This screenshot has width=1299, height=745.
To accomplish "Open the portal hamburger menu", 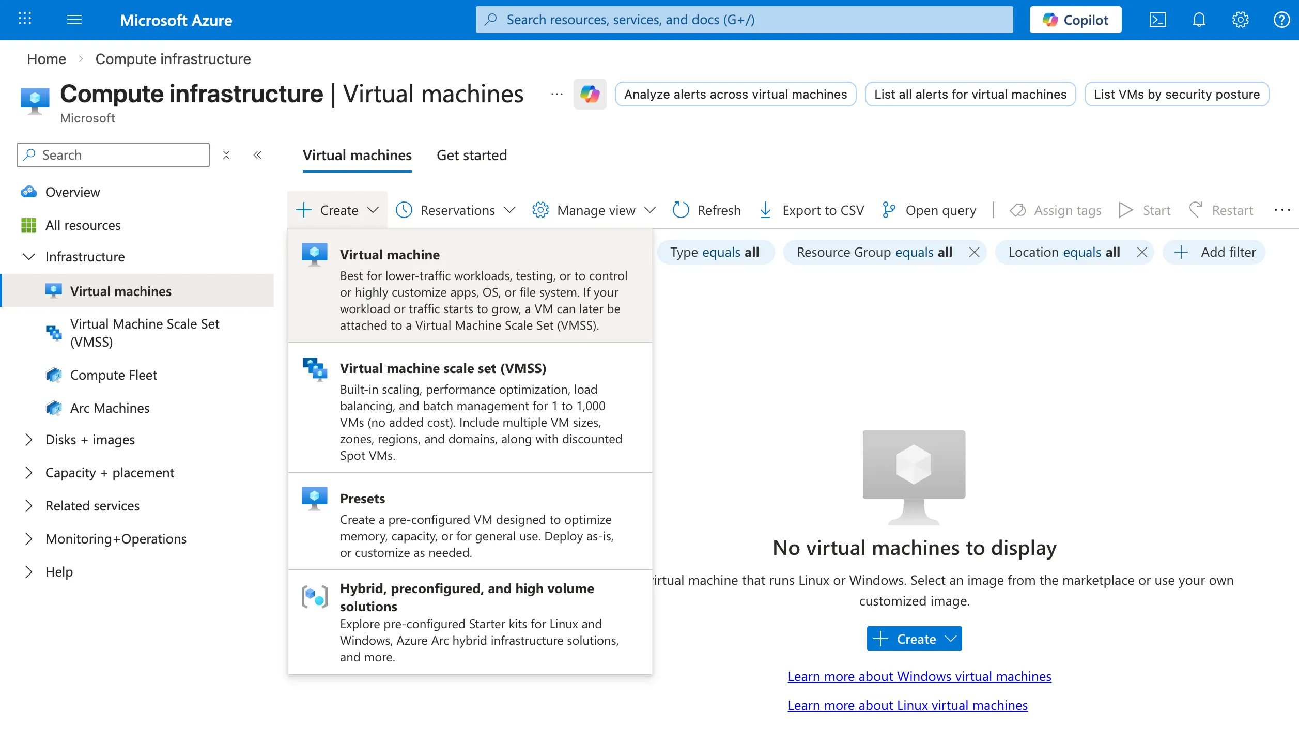I will [x=74, y=20].
